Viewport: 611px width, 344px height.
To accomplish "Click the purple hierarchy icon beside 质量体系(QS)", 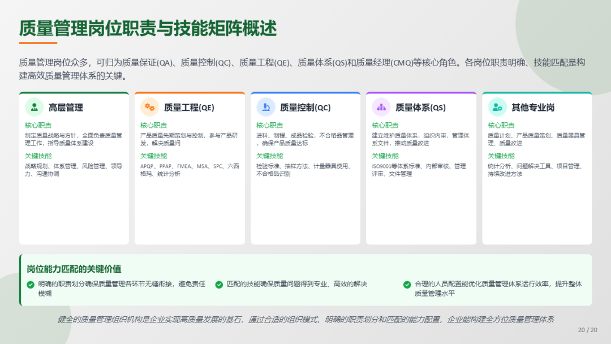I will click(x=381, y=107).
